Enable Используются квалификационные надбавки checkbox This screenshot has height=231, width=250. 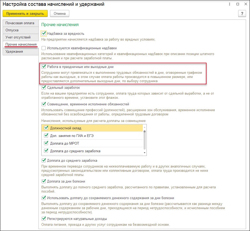point(43,48)
